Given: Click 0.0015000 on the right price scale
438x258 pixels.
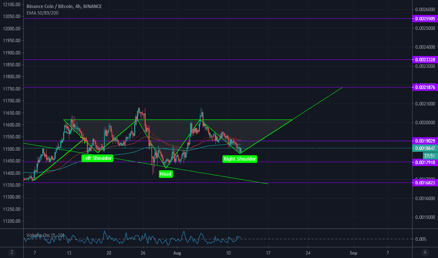Looking at the screenshot, I should coord(425,217).
